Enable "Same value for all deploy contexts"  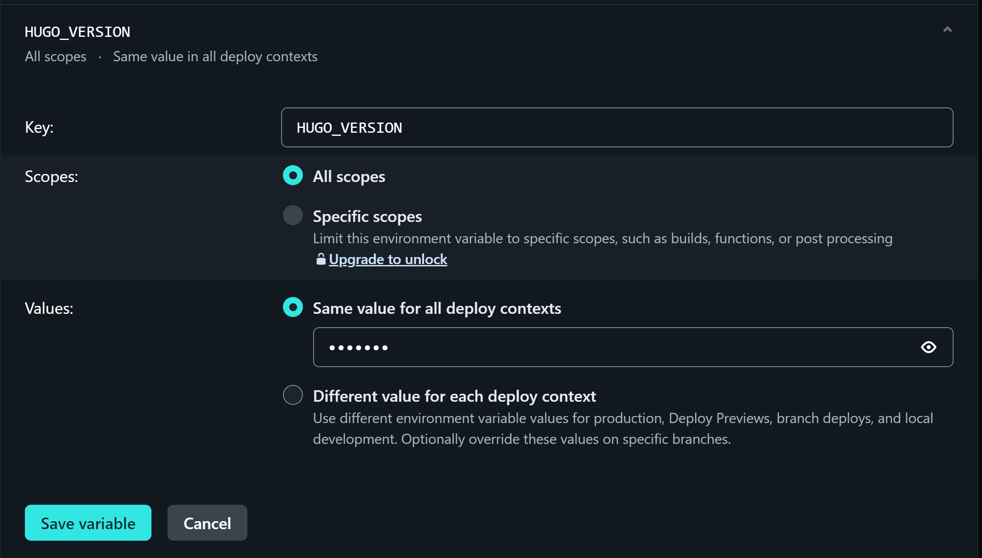pos(293,307)
